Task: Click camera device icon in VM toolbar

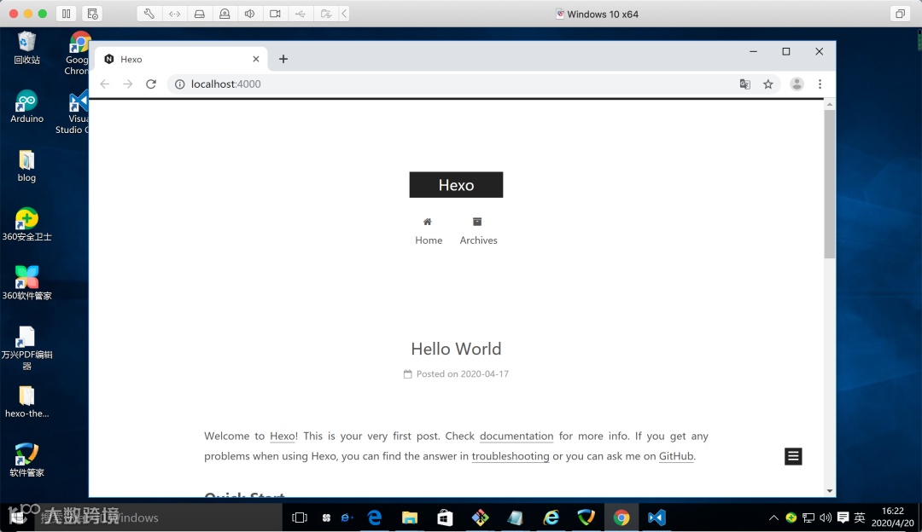Action: coord(275,14)
